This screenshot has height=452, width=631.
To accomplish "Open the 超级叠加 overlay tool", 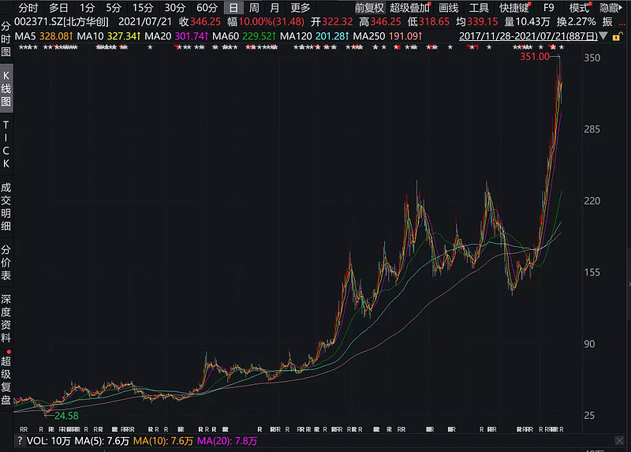I will click(409, 8).
